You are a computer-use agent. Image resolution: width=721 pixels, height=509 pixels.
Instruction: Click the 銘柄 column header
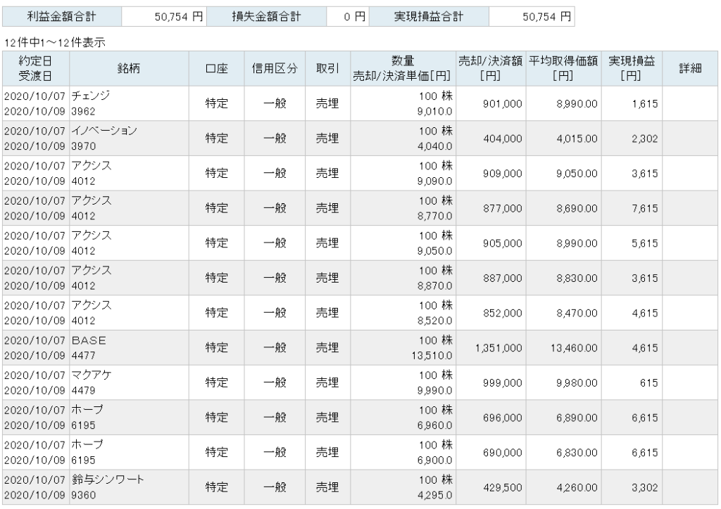(x=132, y=68)
